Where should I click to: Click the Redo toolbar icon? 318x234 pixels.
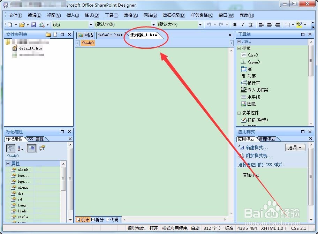coord(221,25)
